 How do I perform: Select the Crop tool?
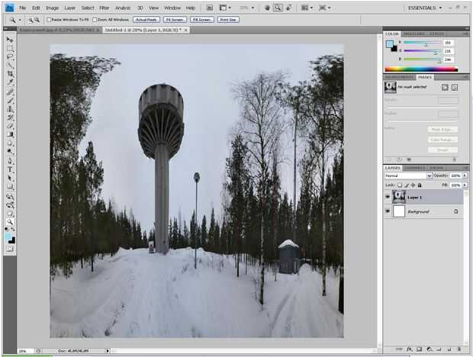coord(10,73)
